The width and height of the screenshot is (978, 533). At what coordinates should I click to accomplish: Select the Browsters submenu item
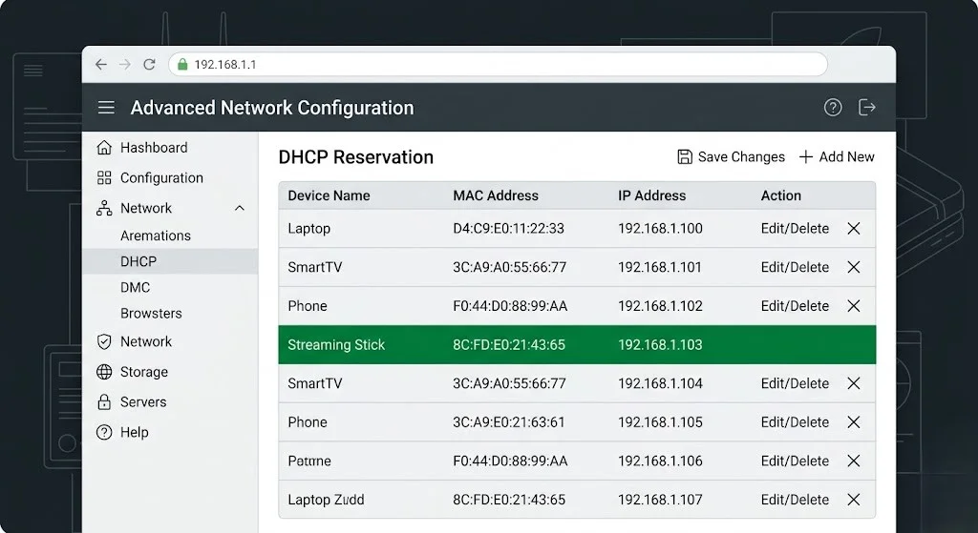click(x=151, y=313)
